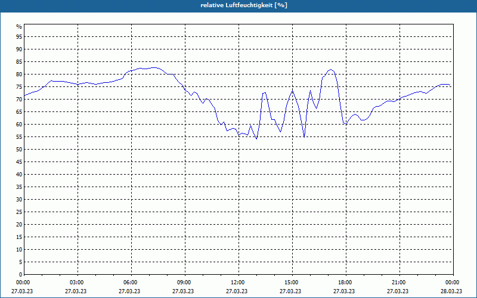Click the chart title 'relative Luftfeuchtigkeit [%]'
This screenshot has width=477, height=298.
point(244,5)
